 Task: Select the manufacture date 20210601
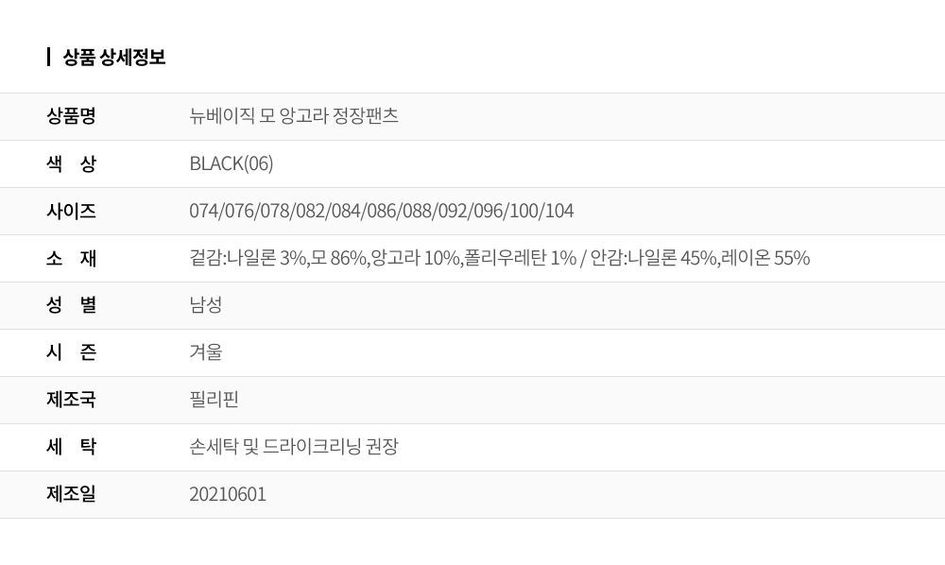[228, 494]
